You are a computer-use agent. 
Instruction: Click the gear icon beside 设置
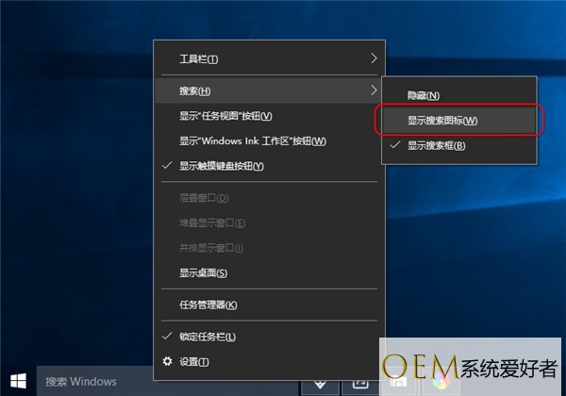click(168, 361)
